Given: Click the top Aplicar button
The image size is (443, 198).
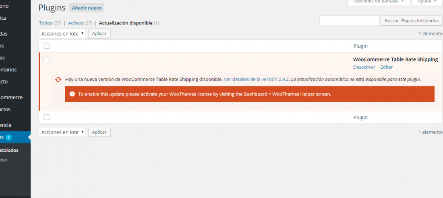Looking at the screenshot, I should (99, 33).
